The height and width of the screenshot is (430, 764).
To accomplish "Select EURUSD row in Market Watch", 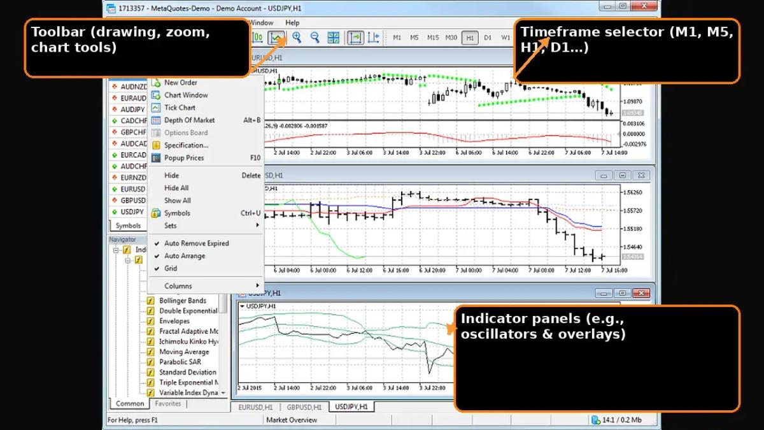I will 128,189.
